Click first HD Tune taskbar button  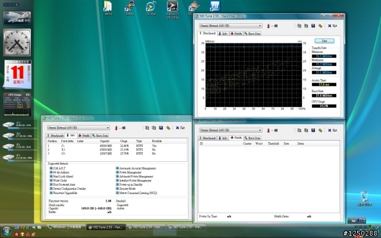tap(106, 227)
